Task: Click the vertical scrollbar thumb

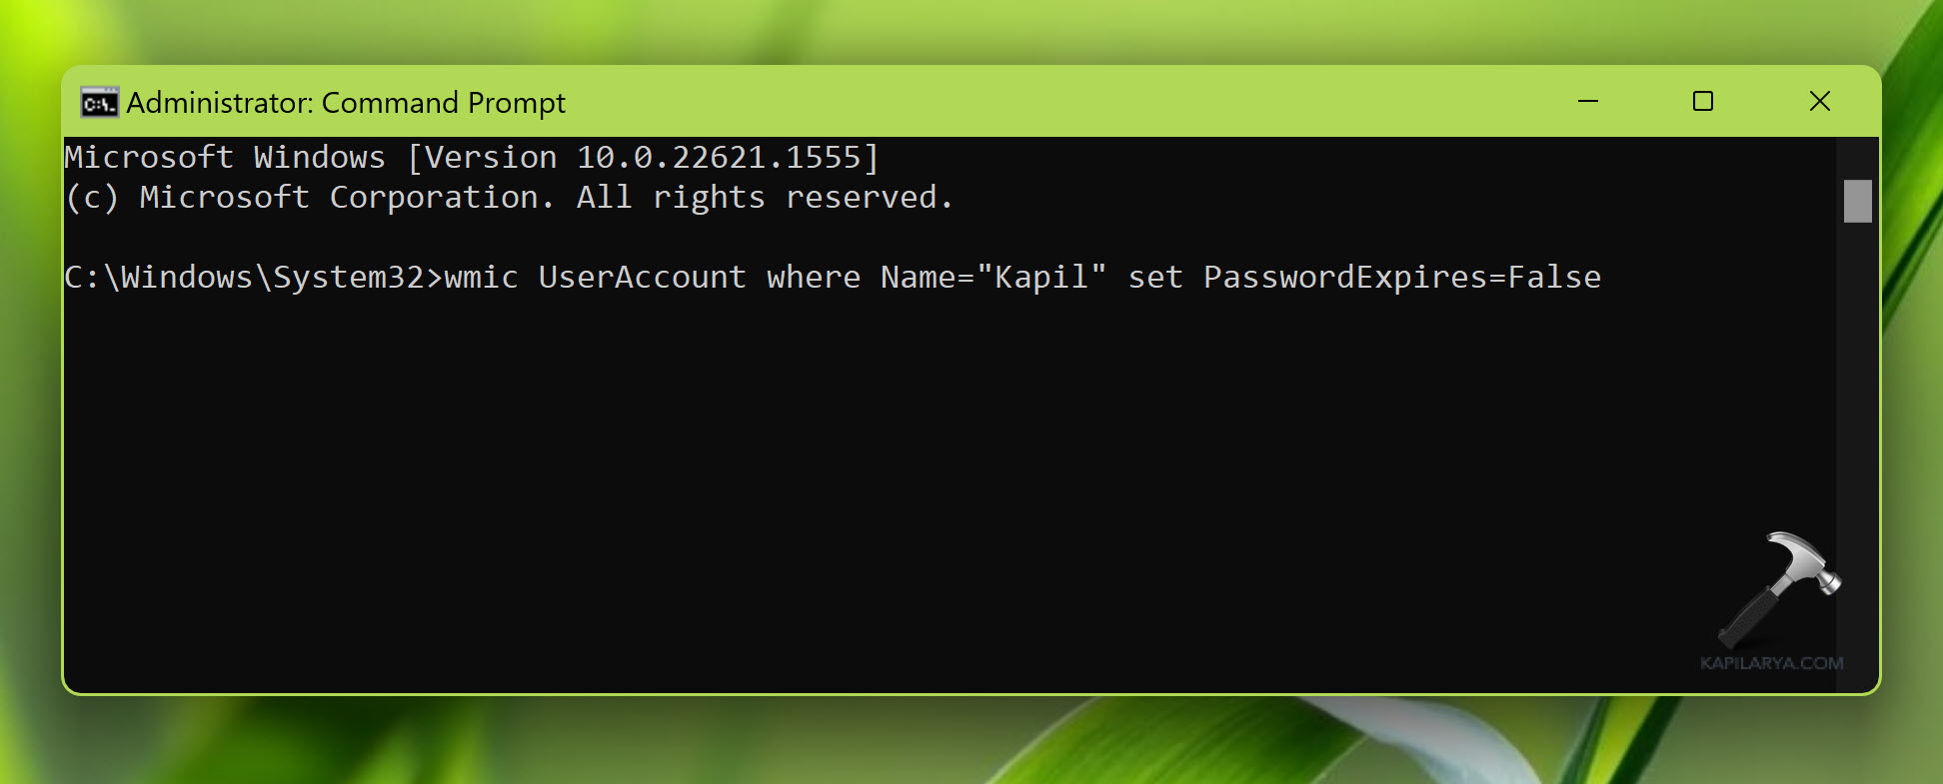Action: pos(1857,201)
